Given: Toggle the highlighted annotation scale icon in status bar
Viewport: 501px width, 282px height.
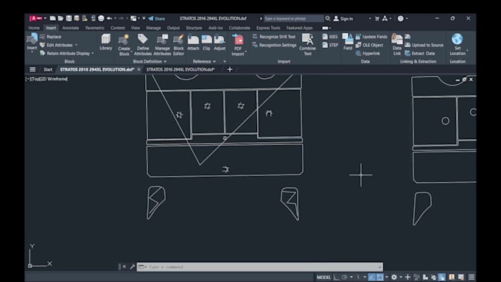Looking at the screenshot, I should pos(442,277).
